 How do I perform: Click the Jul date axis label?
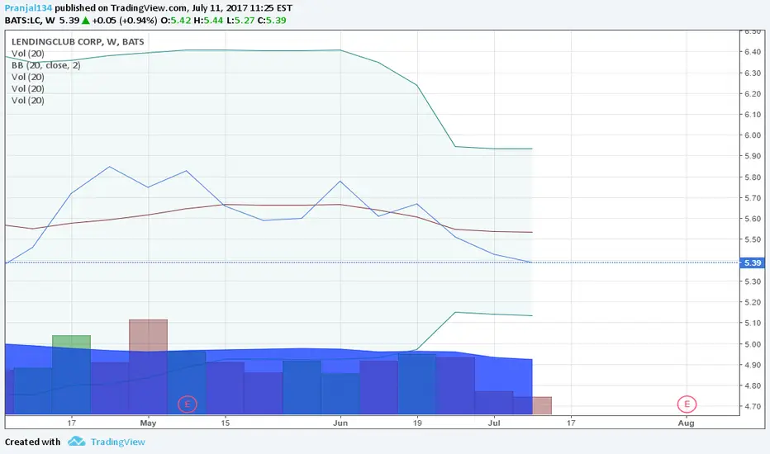(x=494, y=423)
